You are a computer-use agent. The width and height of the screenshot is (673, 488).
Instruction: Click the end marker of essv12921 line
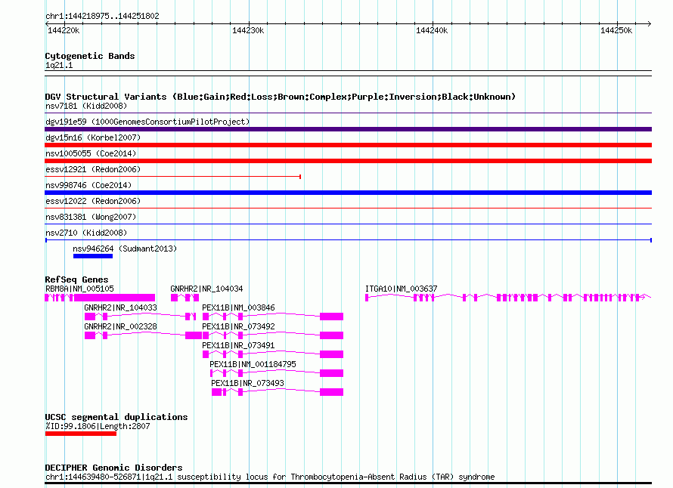[300, 177]
